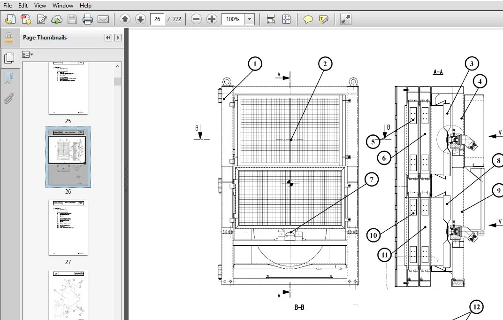Click callout balloon number 10

tap(373, 235)
